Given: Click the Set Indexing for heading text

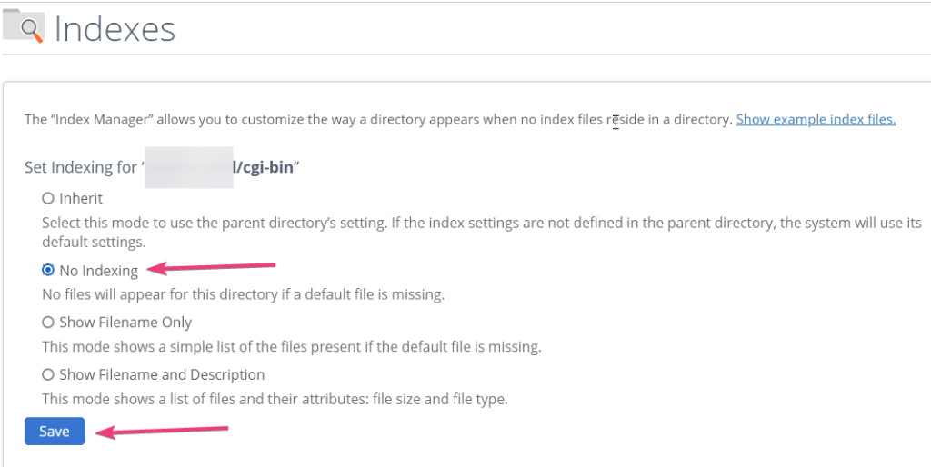Looking at the screenshot, I should pos(81,167).
